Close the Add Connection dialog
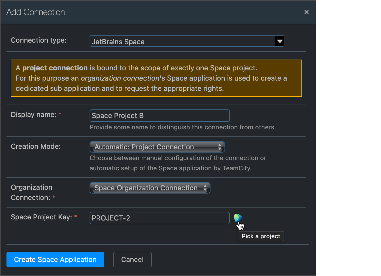381x276 pixels. 306,12
